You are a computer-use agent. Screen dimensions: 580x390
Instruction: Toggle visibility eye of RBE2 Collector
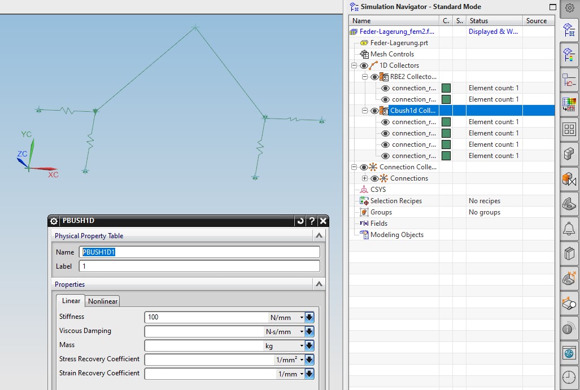click(x=374, y=77)
